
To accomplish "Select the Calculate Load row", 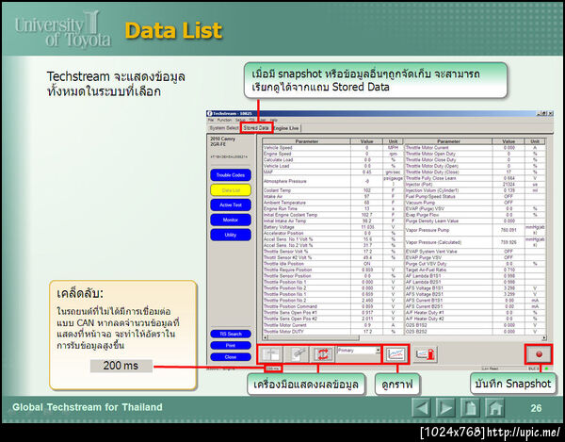I will point(332,159).
